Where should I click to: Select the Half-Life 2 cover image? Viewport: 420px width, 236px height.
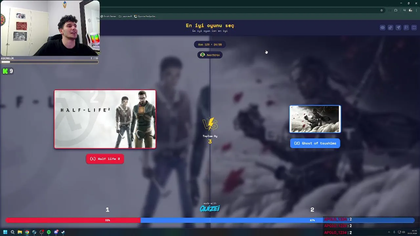click(x=105, y=119)
